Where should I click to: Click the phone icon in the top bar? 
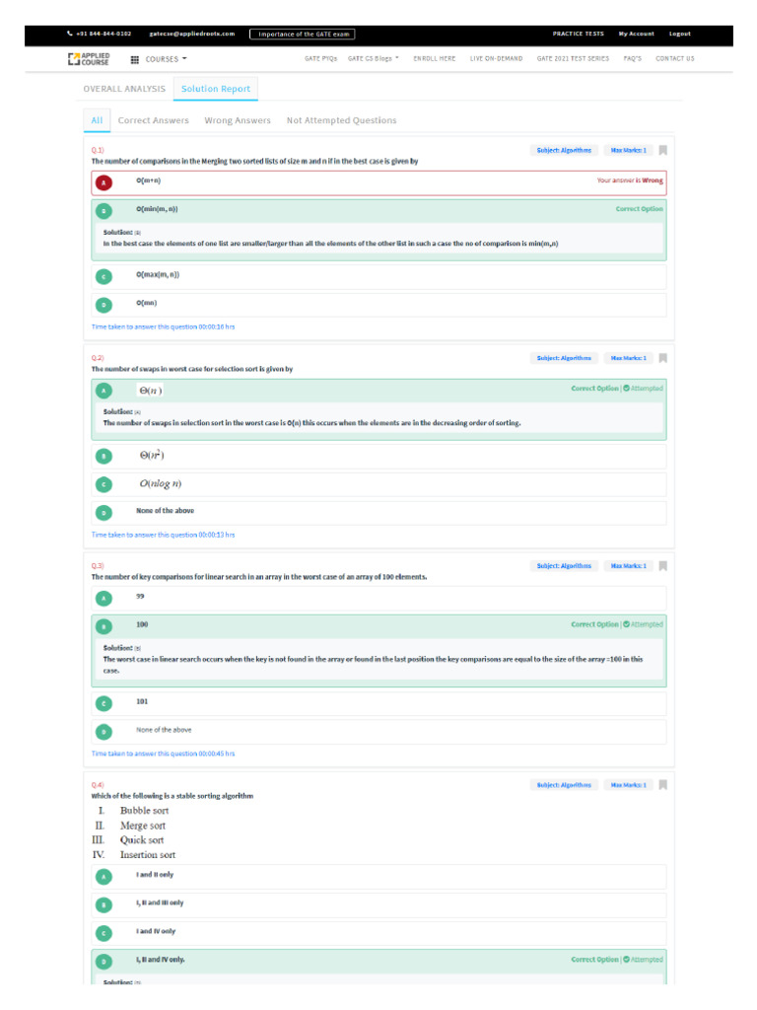(x=69, y=34)
